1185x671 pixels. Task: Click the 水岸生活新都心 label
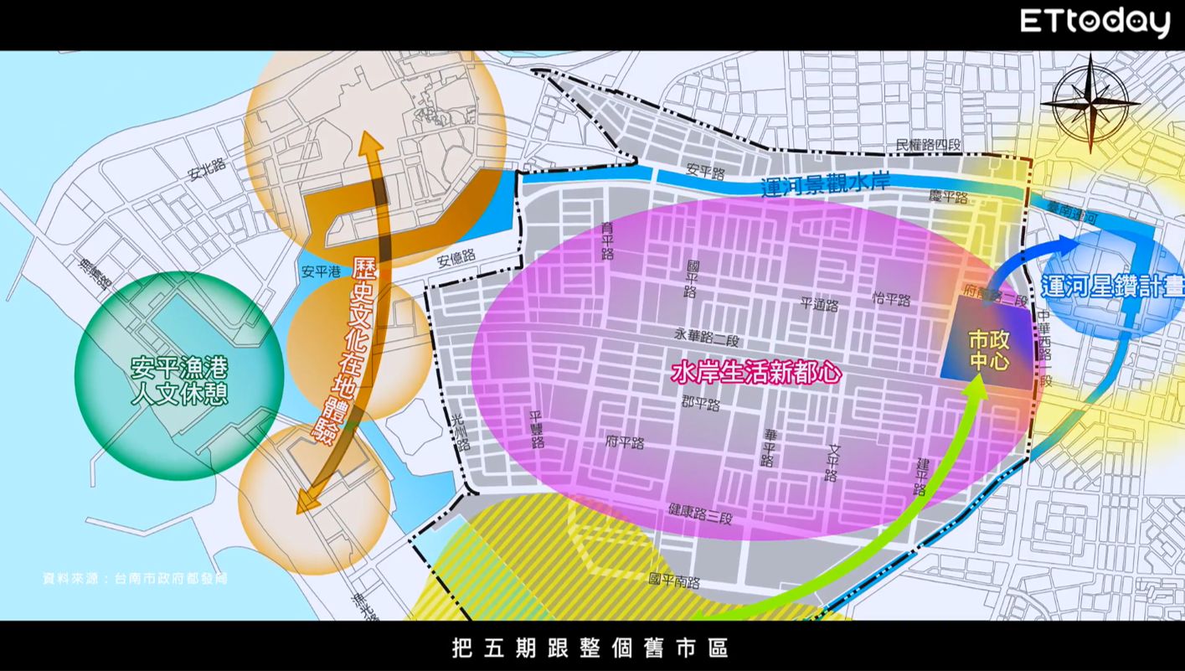point(755,373)
